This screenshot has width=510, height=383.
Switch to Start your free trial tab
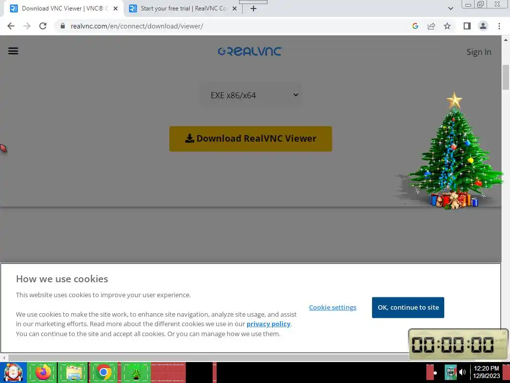[x=183, y=8]
